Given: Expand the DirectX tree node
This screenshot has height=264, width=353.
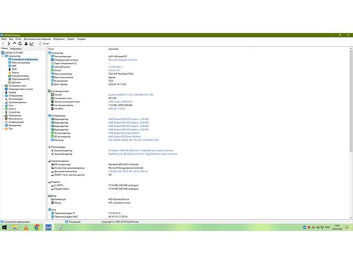Looking at the screenshot, I should [x=3, y=109].
